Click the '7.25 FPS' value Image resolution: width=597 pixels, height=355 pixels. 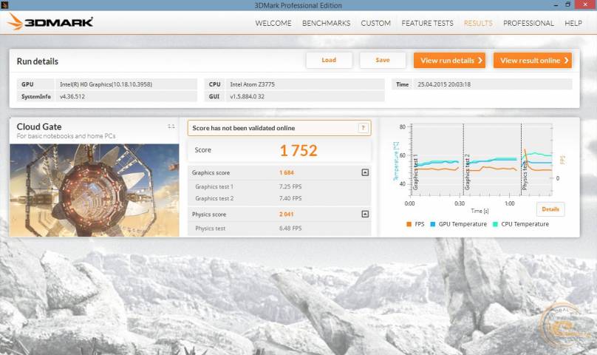click(x=290, y=186)
